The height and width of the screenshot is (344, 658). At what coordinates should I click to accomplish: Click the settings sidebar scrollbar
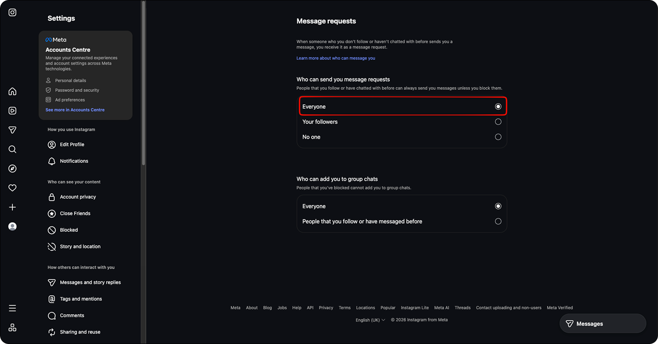pos(143,83)
